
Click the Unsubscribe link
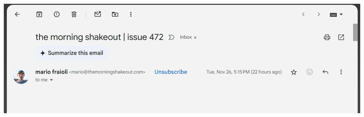pyautogui.click(x=171, y=72)
